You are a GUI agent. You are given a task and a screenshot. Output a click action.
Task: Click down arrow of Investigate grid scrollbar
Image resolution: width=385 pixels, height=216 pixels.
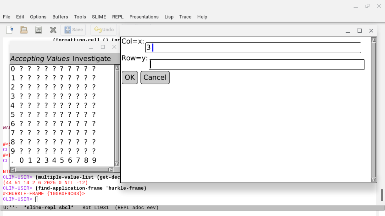coord(117,164)
